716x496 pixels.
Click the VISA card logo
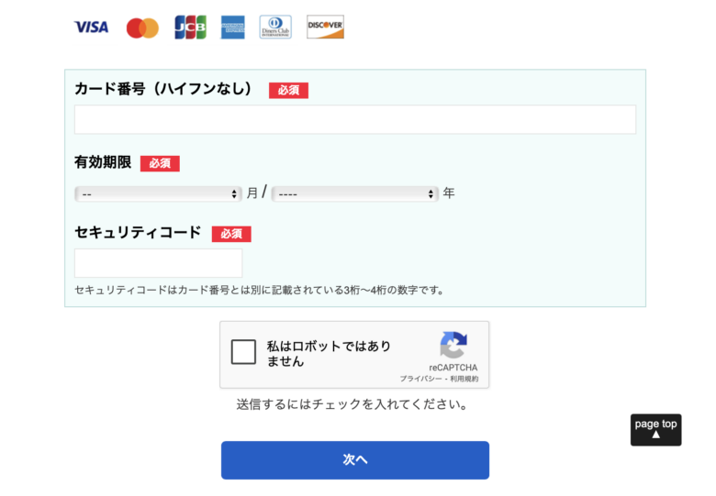tap(91, 28)
